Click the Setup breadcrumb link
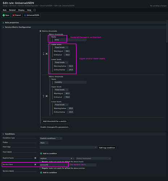This screenshot has width=168, height=181. tap(5, 6)
